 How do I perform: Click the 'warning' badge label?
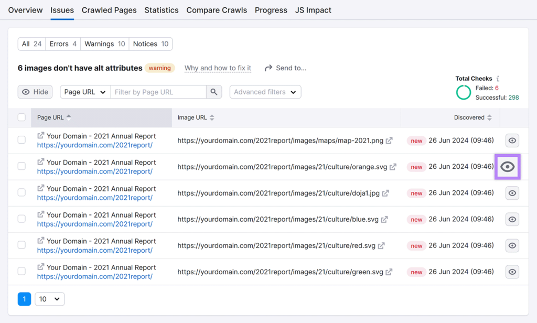[159, 68]
